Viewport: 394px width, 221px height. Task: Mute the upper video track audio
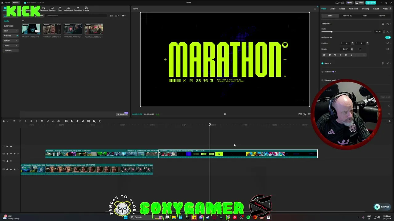click(14, 154)
